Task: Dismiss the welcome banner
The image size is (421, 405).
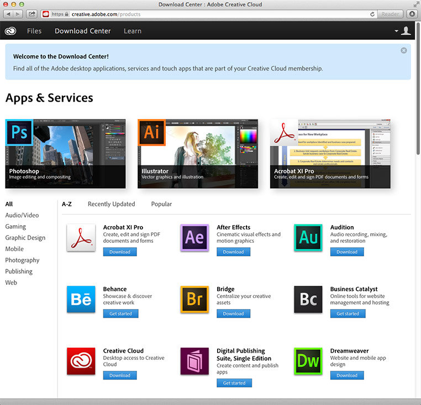Action: [x=403, y=50]
